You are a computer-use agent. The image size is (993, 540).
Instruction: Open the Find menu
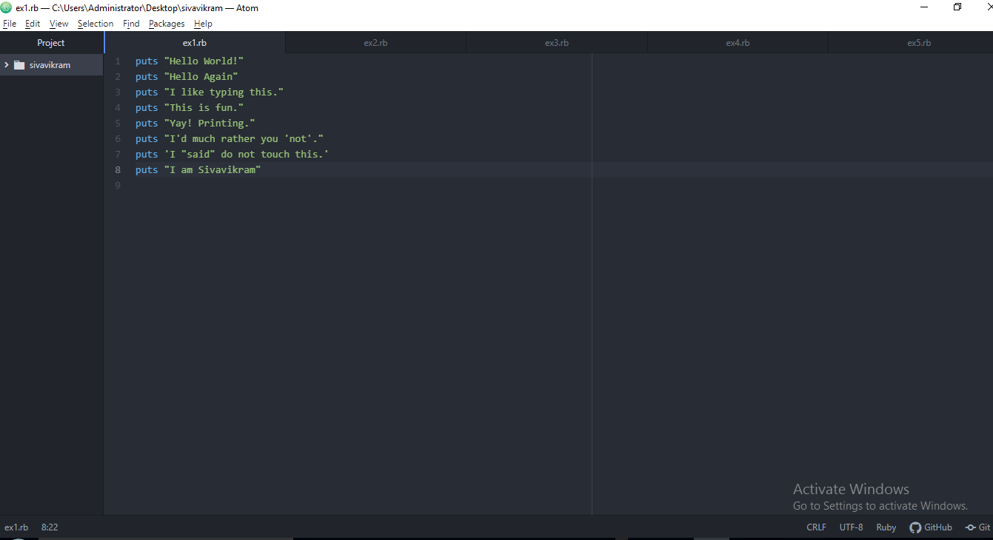click(x=131, y=23)
